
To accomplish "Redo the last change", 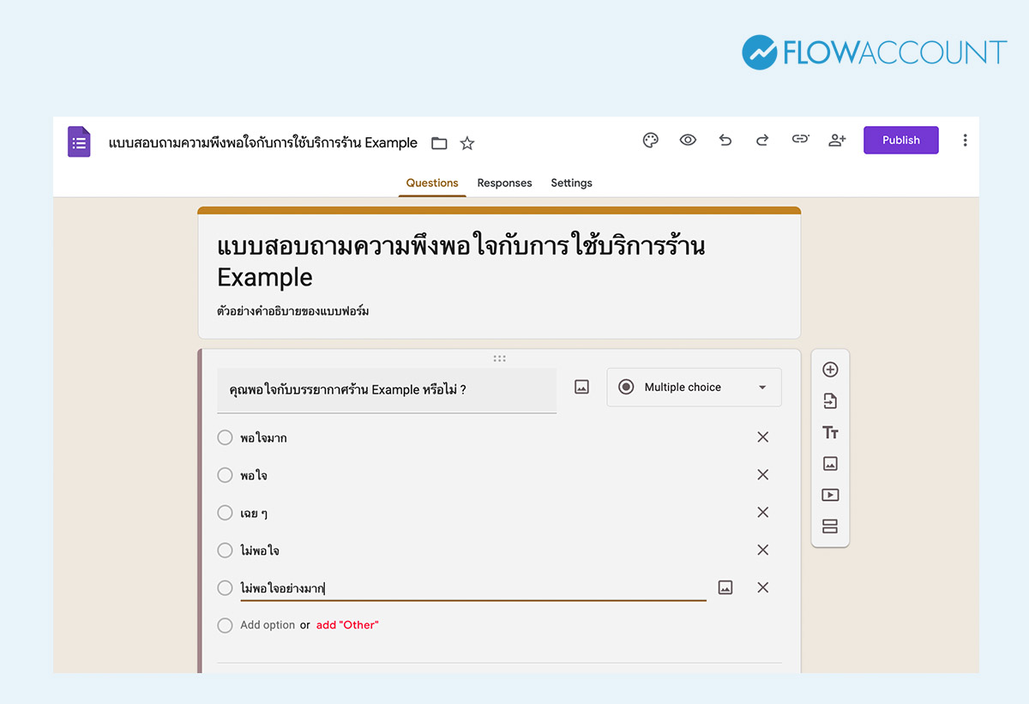I will click(x=761, y=140).
